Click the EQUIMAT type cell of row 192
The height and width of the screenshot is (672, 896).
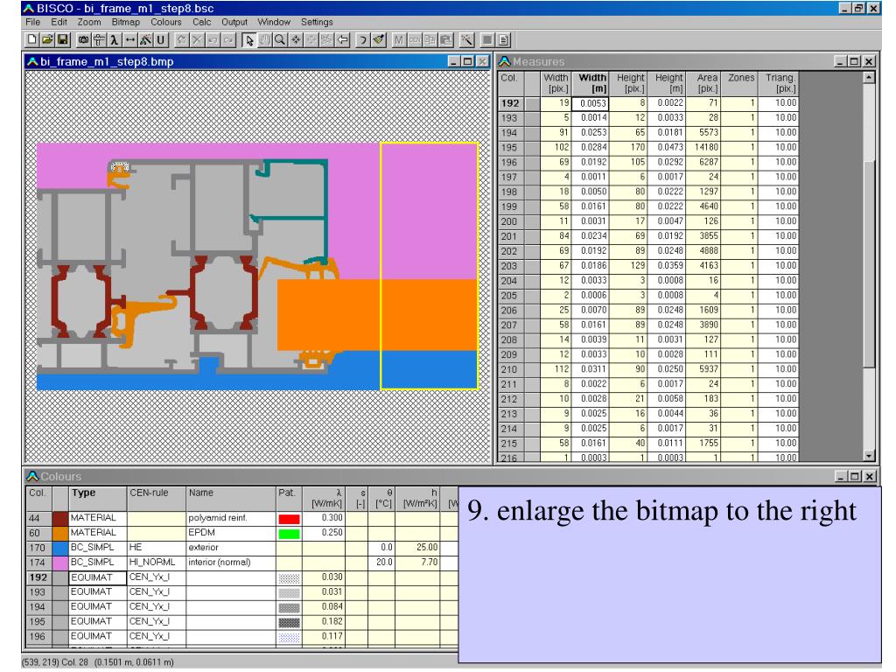(x=97, y=577)
